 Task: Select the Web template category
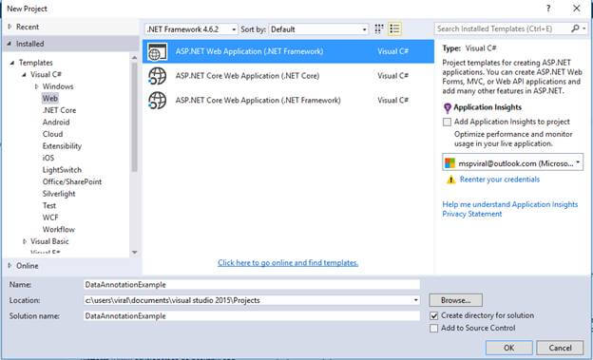50,99
